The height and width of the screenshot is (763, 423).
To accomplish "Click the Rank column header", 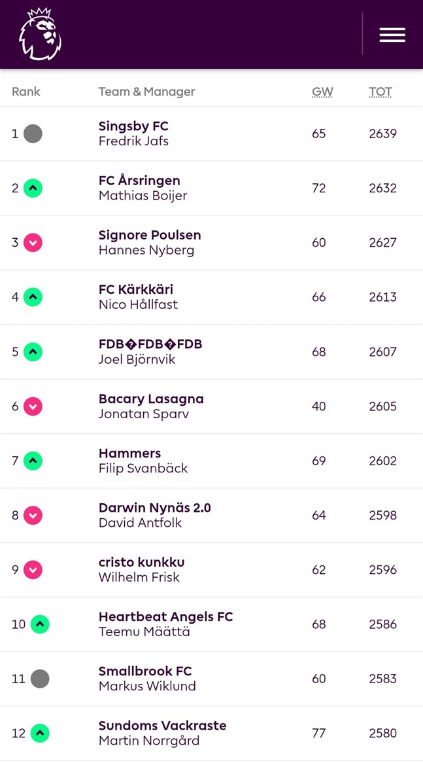I will 26,92.
